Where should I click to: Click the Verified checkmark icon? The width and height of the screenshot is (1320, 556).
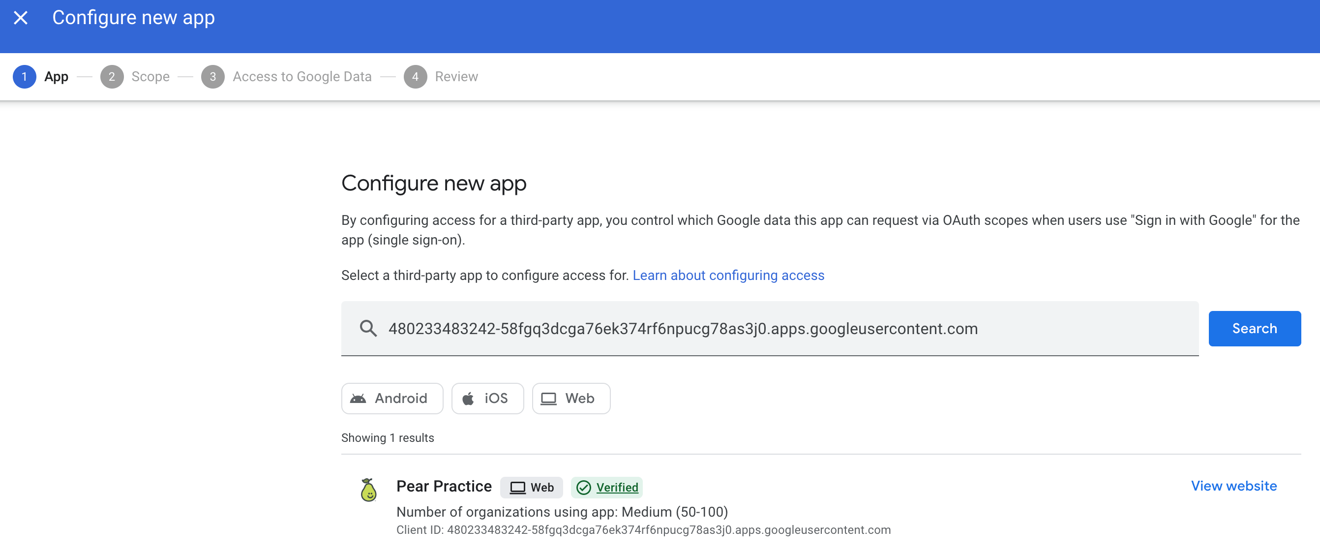coord(584,487)
